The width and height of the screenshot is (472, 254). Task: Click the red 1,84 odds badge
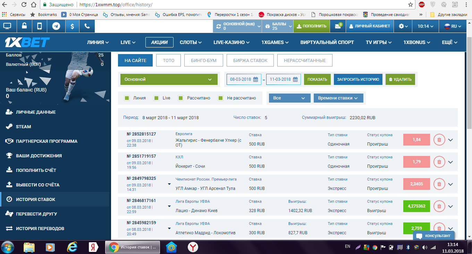click(x=416, y=140)
